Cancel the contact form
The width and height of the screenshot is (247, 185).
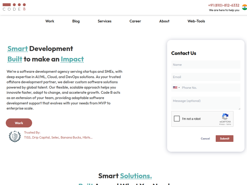point(205,139)
